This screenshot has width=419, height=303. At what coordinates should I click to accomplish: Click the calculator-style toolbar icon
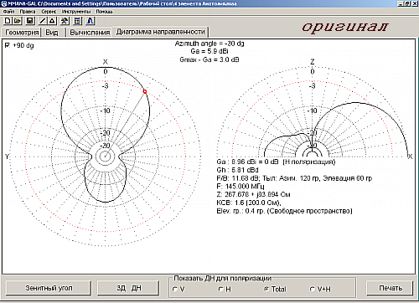coord(77,21)
